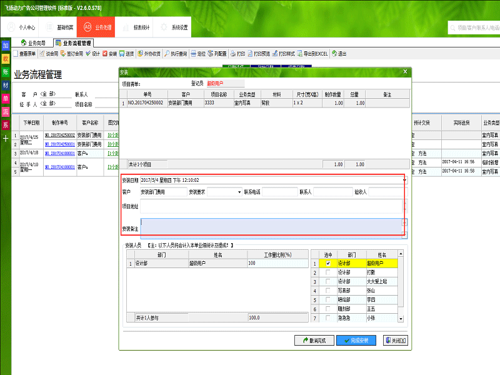
Task: Switch to 业务流程管理 tab
Action: coord(73,43)
